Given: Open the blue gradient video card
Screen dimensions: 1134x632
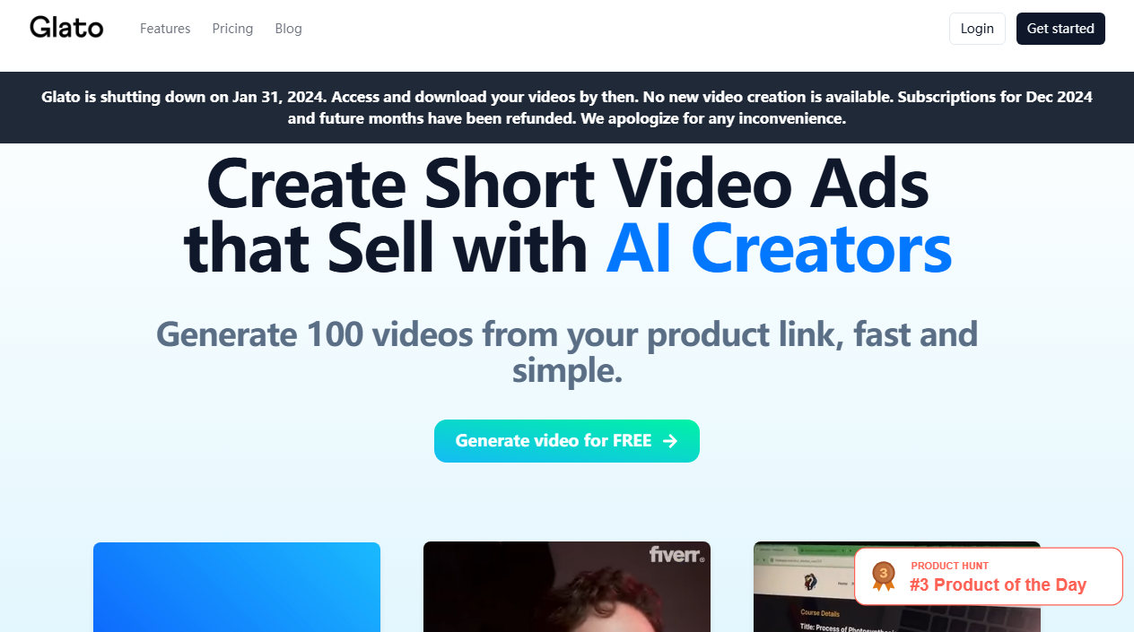Looking at the screenshot, I should pyautogui.click(x=237, y=586).
